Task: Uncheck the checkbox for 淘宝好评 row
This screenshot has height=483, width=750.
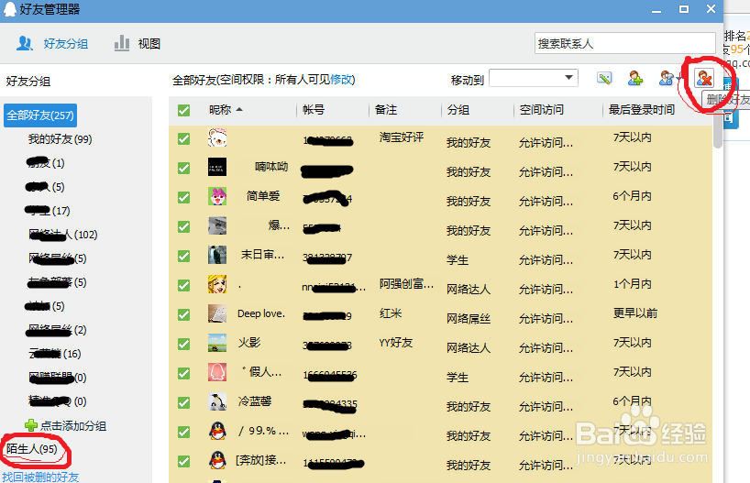Action: (x=183, y=138)
